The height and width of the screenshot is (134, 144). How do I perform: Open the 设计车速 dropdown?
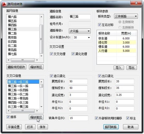click(82, 38)
